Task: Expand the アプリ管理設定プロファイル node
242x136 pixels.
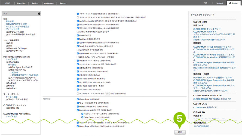Action: [9, 78]
